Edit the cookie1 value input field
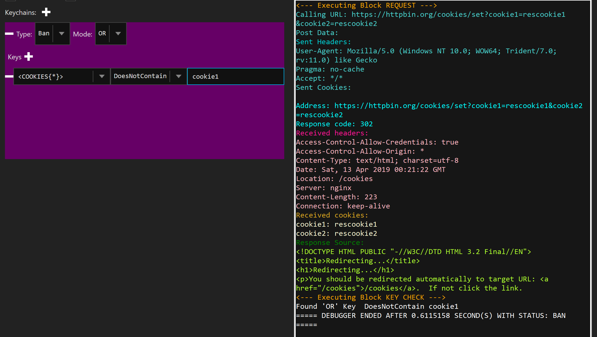 (x=235, y=76)
